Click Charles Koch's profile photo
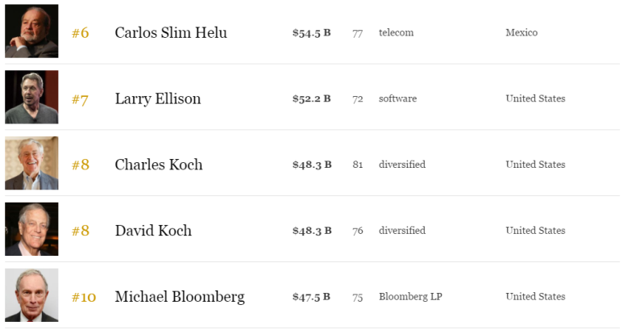The width and height of the screenshot is (623, 330). click(x=31, y=164)
